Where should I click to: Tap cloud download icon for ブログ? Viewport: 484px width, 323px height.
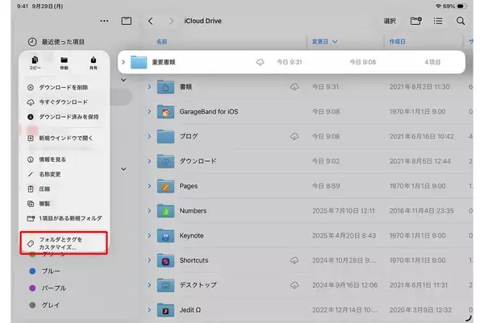294,137
